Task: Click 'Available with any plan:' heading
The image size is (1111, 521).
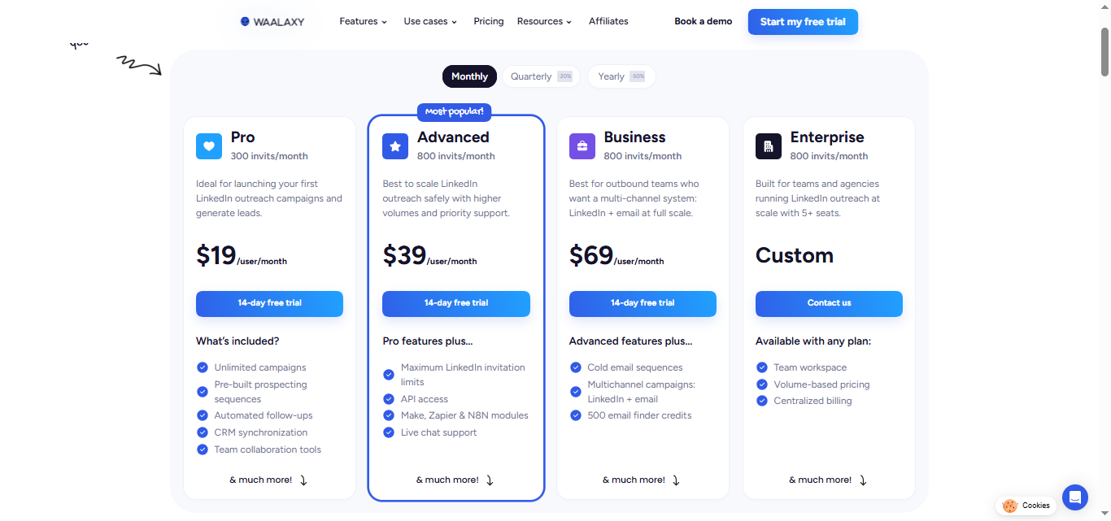Action: 813,341
